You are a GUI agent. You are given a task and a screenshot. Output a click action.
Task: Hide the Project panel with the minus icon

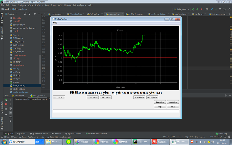coord(39,14)
